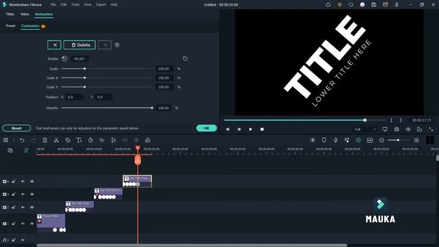
Task: Mute the audio track 1
Action: point(23,240)
